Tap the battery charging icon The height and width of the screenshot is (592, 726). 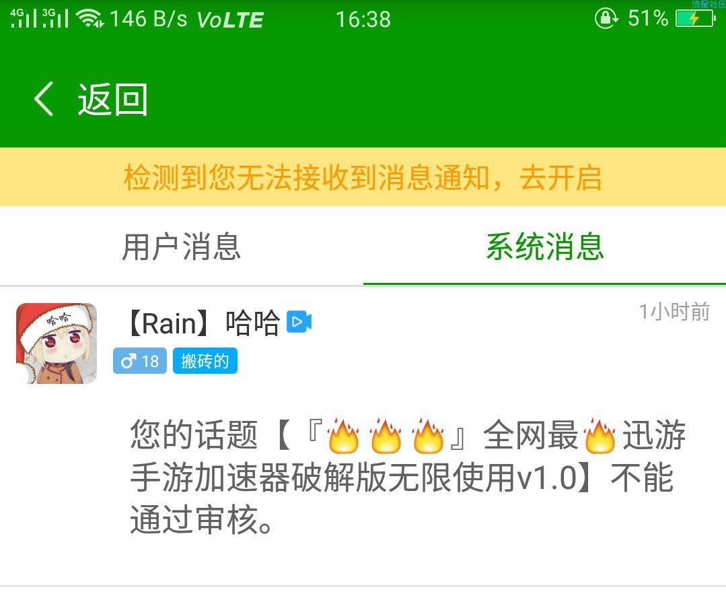696,19
